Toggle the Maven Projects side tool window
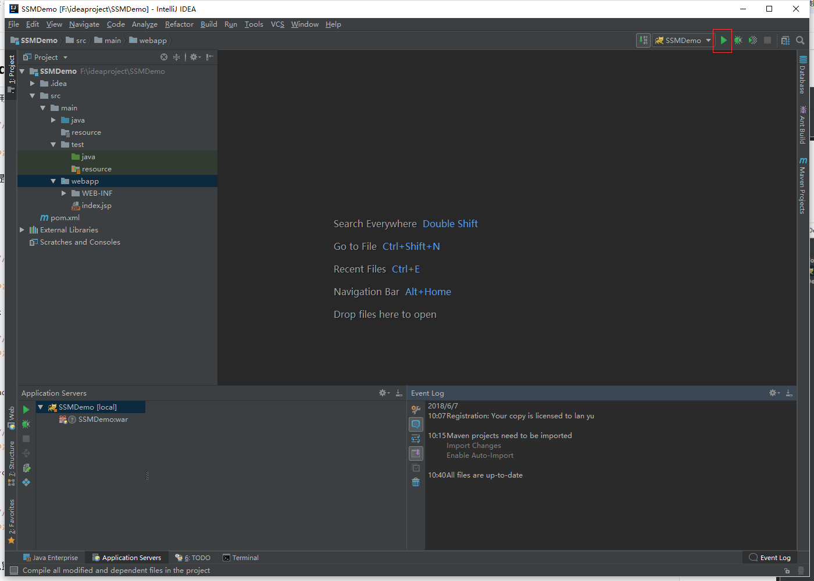This screenshot has height=581, width=814. 802,185
